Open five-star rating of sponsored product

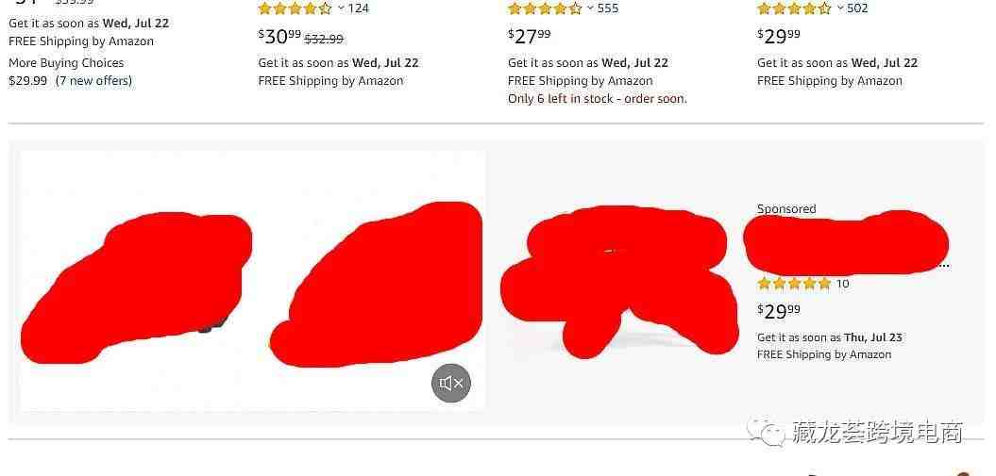coord(794,284)
